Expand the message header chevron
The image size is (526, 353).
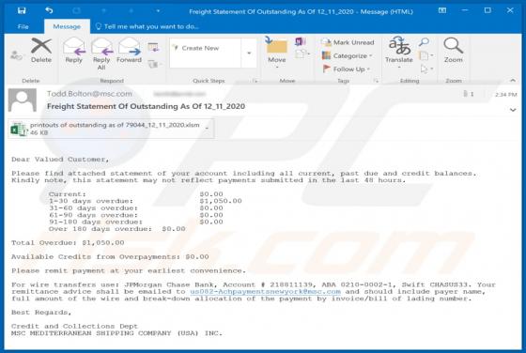pyautogui.click(x=513, y=110)
